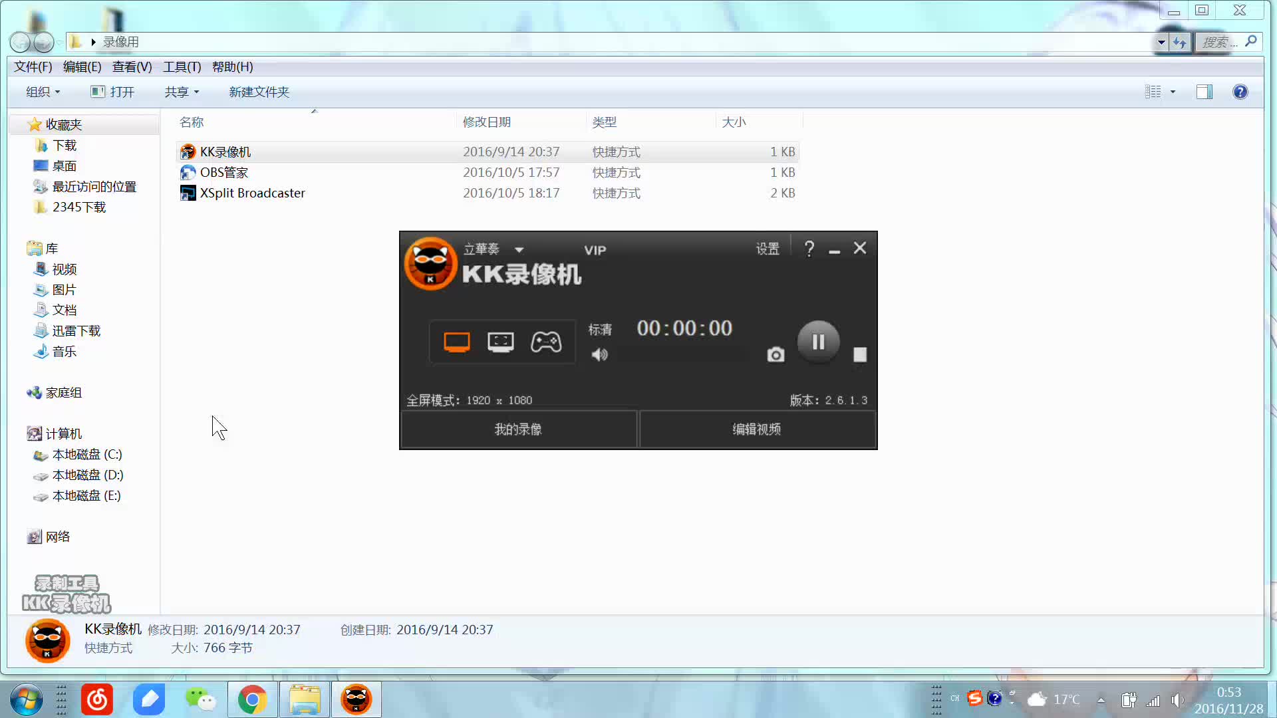Expand the 组织 dropdown
The width and height of the screenshot is (1277, 718).
tap(43, 92)
